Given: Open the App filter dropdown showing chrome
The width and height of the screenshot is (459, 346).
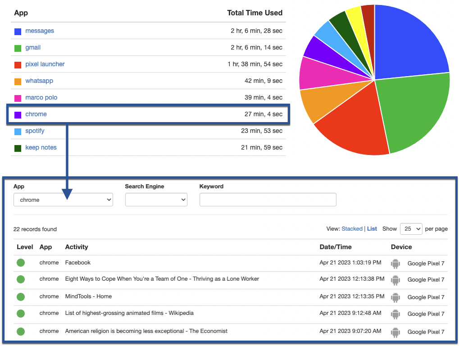Looking at the screenshot, I should pyautogui.click(x=63, y=199).
